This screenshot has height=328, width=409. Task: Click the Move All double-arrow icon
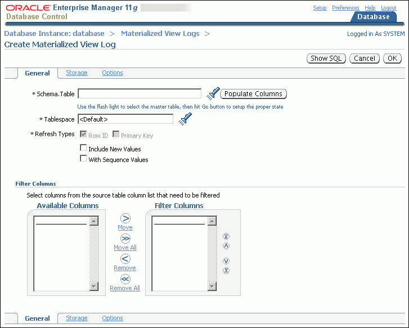pos(125,239)
